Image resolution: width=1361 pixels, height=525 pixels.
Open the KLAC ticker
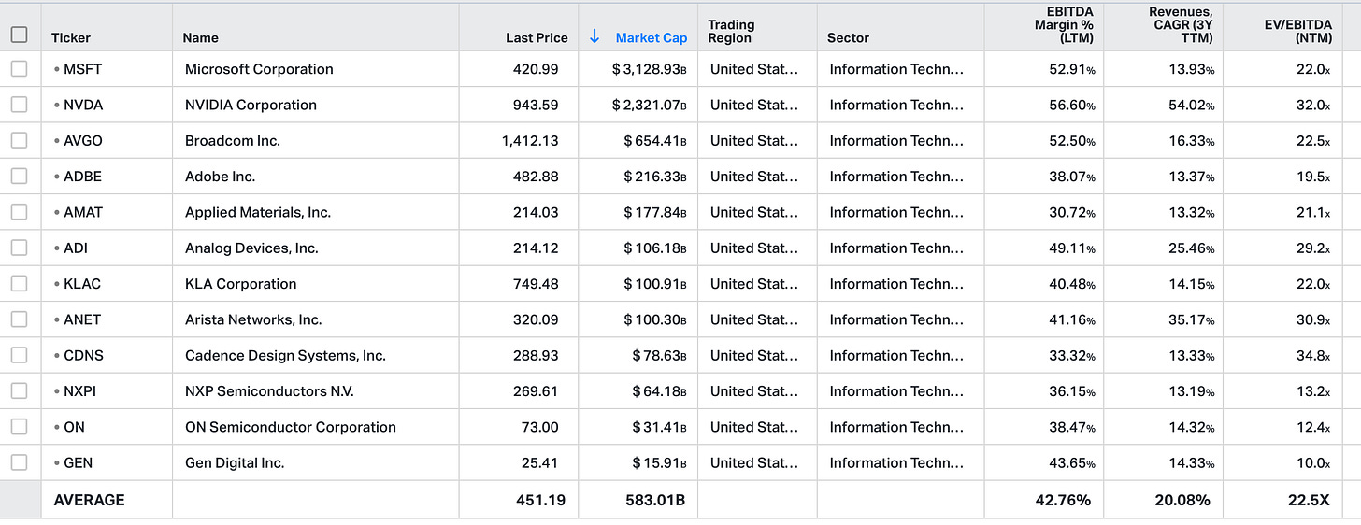(82, 284)
